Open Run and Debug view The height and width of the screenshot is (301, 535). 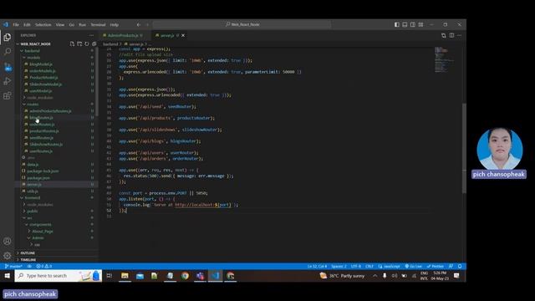pyautogui.click(x=8, y=81)
